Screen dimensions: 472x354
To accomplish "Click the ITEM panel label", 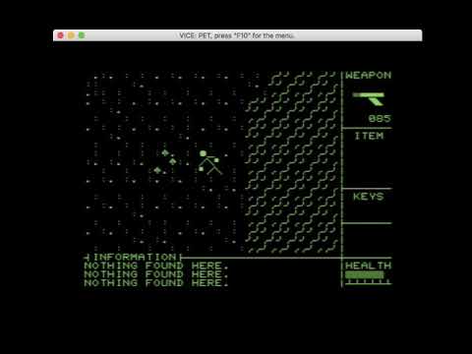I will [369, 136].
